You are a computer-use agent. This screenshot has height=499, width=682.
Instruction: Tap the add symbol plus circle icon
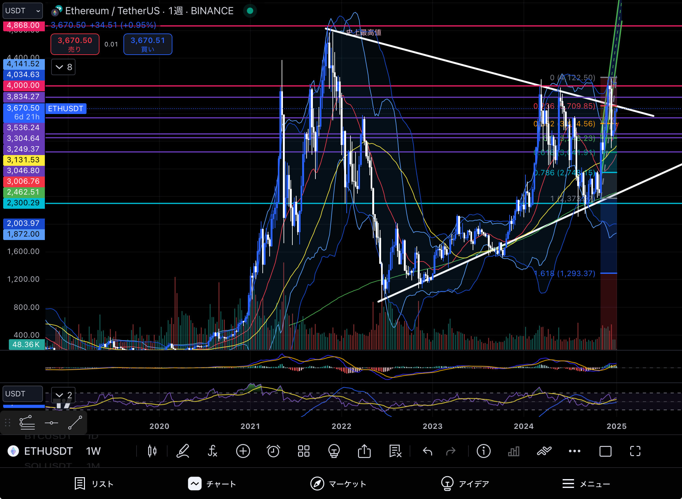(x=243, y=451)
